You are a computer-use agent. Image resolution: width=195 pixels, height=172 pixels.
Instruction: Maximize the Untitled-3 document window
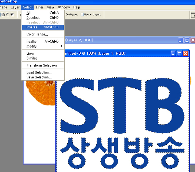tap(179, 54)
